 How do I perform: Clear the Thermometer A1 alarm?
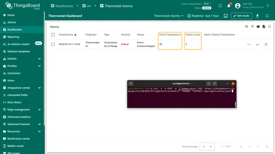266,44
